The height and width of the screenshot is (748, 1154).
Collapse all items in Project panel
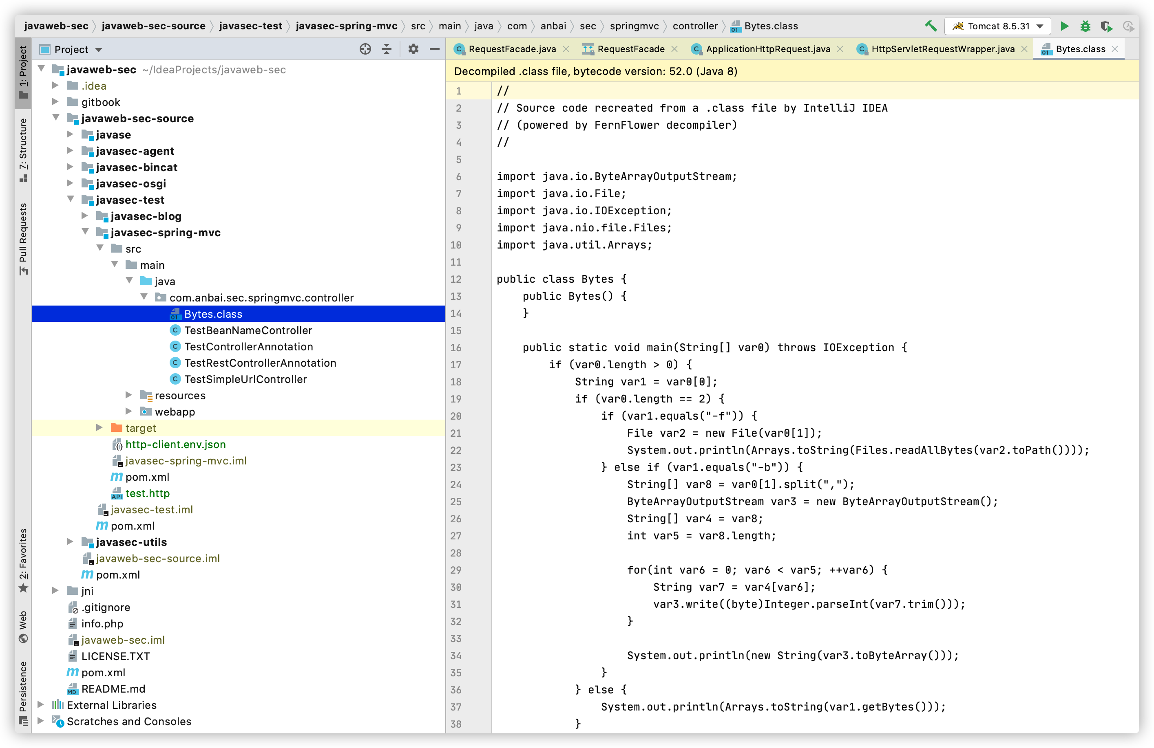[387, 49]
